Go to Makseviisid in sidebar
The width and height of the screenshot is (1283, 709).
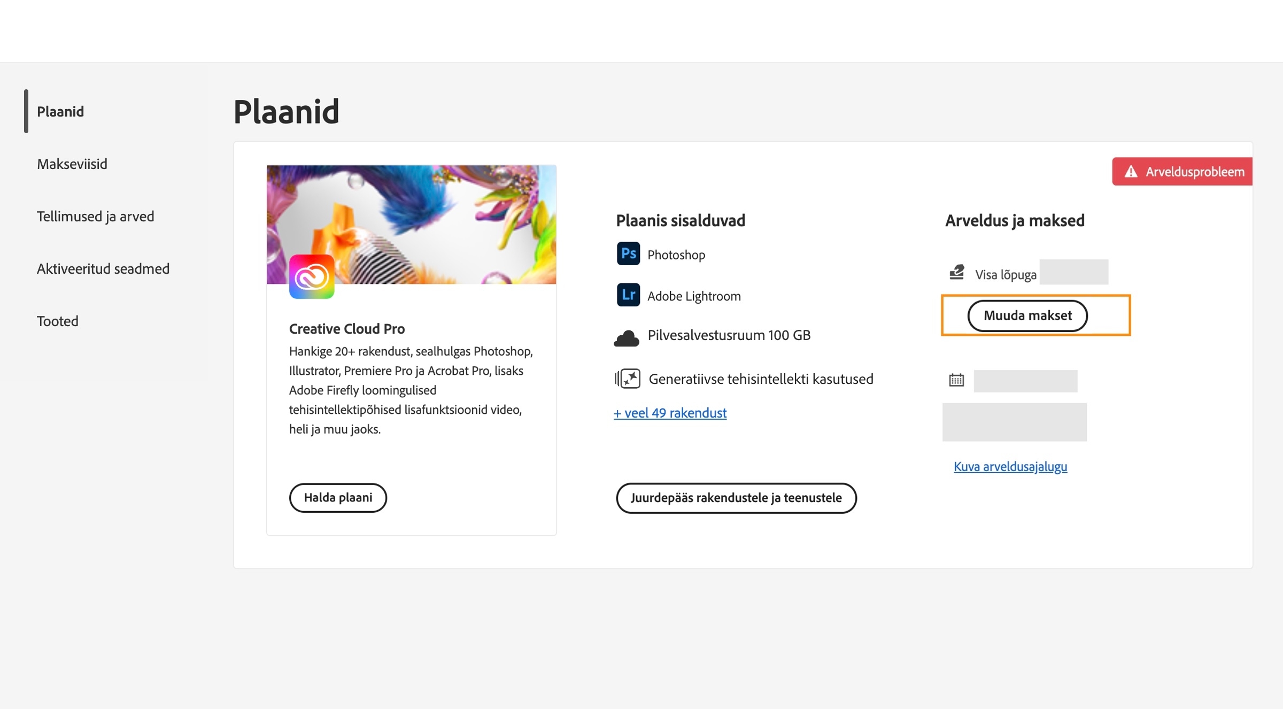click(72, 164)
